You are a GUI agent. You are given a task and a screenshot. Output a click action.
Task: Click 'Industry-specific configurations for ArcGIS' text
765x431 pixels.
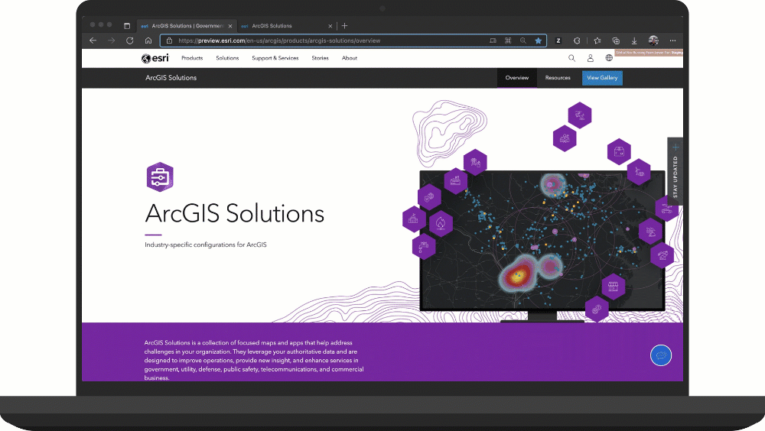coord(205,245)
